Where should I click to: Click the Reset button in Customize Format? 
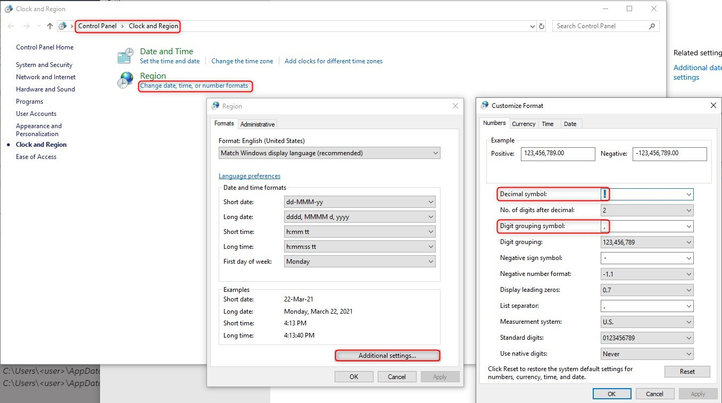pyautogui.click(x=687, y=372)
